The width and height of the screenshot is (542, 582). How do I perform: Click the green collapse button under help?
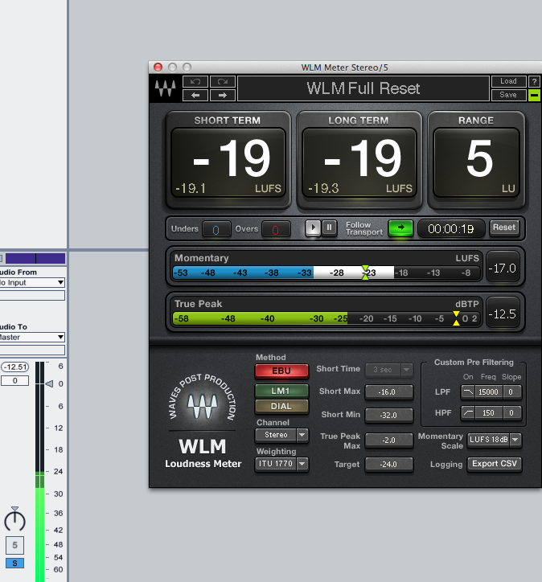pyautogui.click(x=534, y=96)
